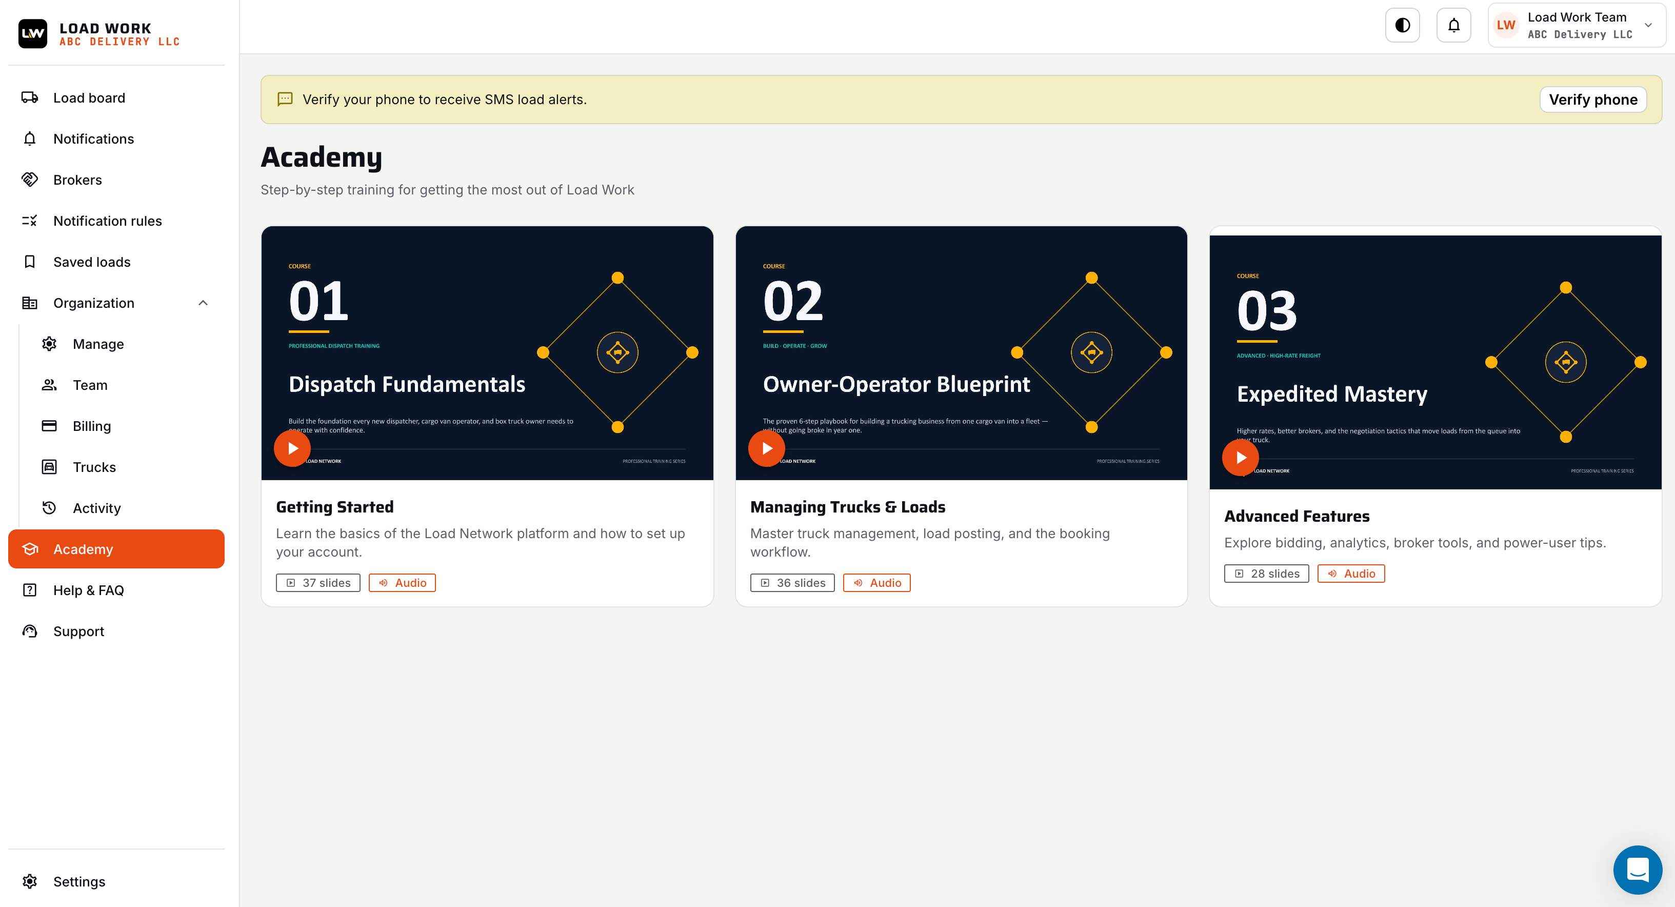
Task: Click the 36 slides badge
Action: [x=793, y=583]
